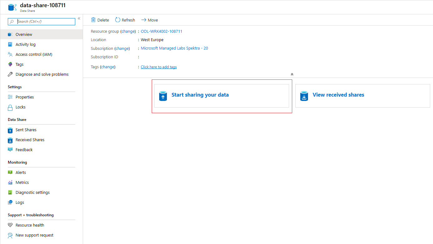The height and width of the screenshot is (244, 433).
Task: Move the resource to another group
Action: (149, 20)
